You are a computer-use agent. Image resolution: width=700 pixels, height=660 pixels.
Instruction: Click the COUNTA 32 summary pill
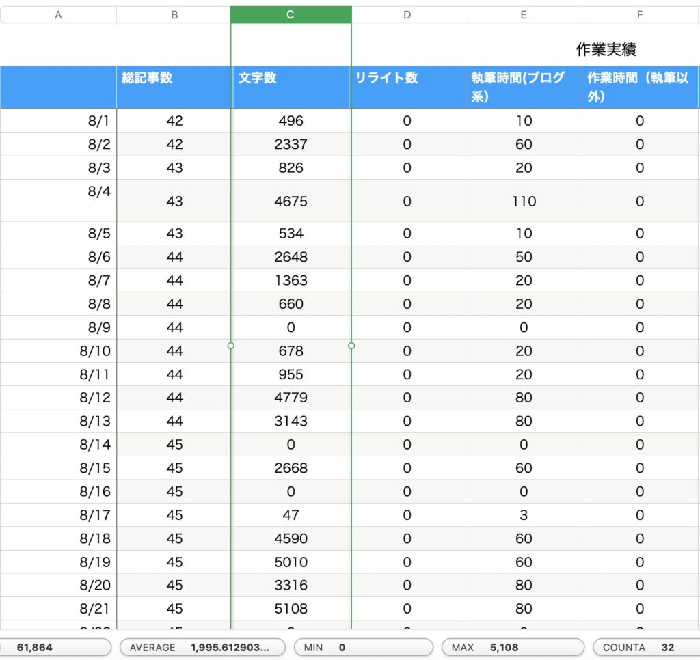point(645,647)
